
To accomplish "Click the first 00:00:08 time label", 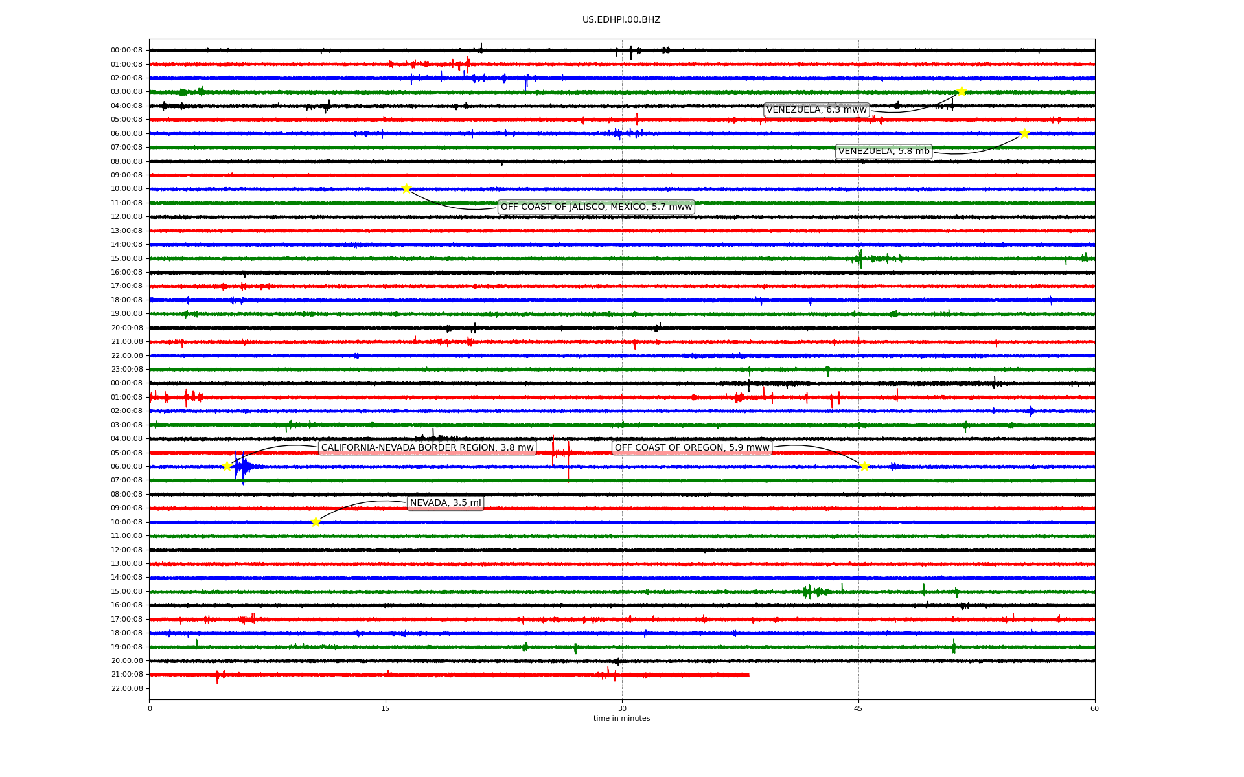I will tap(126, 51).
